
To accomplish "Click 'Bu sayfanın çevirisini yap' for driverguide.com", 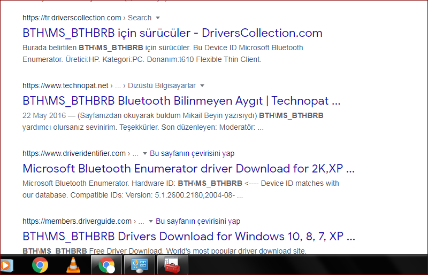I will click(x=198, y=221).
